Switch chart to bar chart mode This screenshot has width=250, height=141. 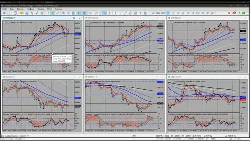[x=48, y=13]
